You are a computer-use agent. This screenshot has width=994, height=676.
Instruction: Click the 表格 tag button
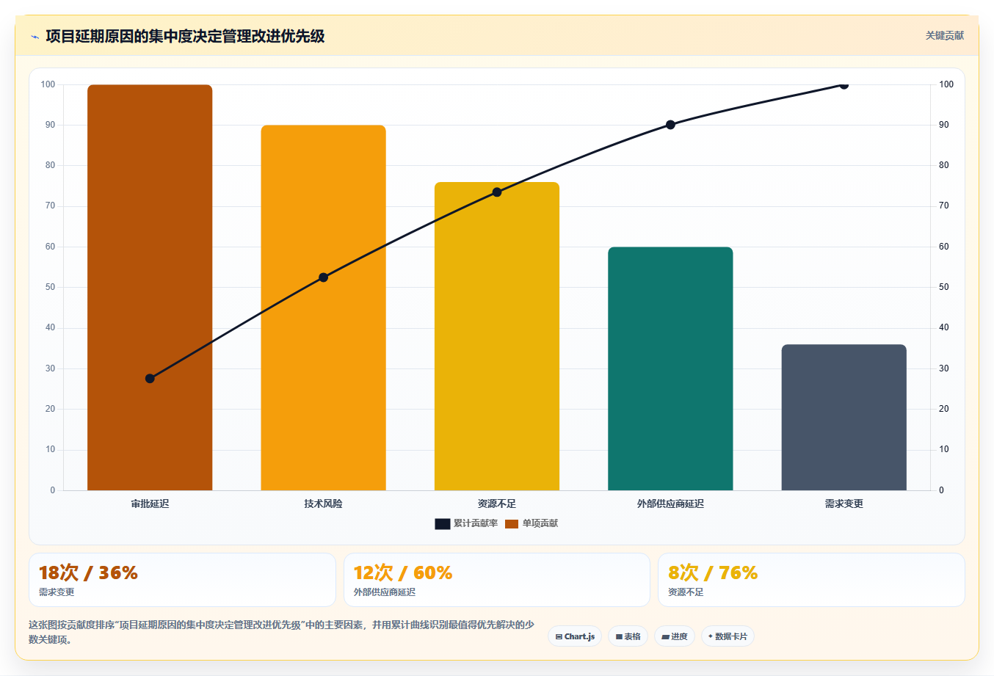pyautogui.click(x=628, y=636)
